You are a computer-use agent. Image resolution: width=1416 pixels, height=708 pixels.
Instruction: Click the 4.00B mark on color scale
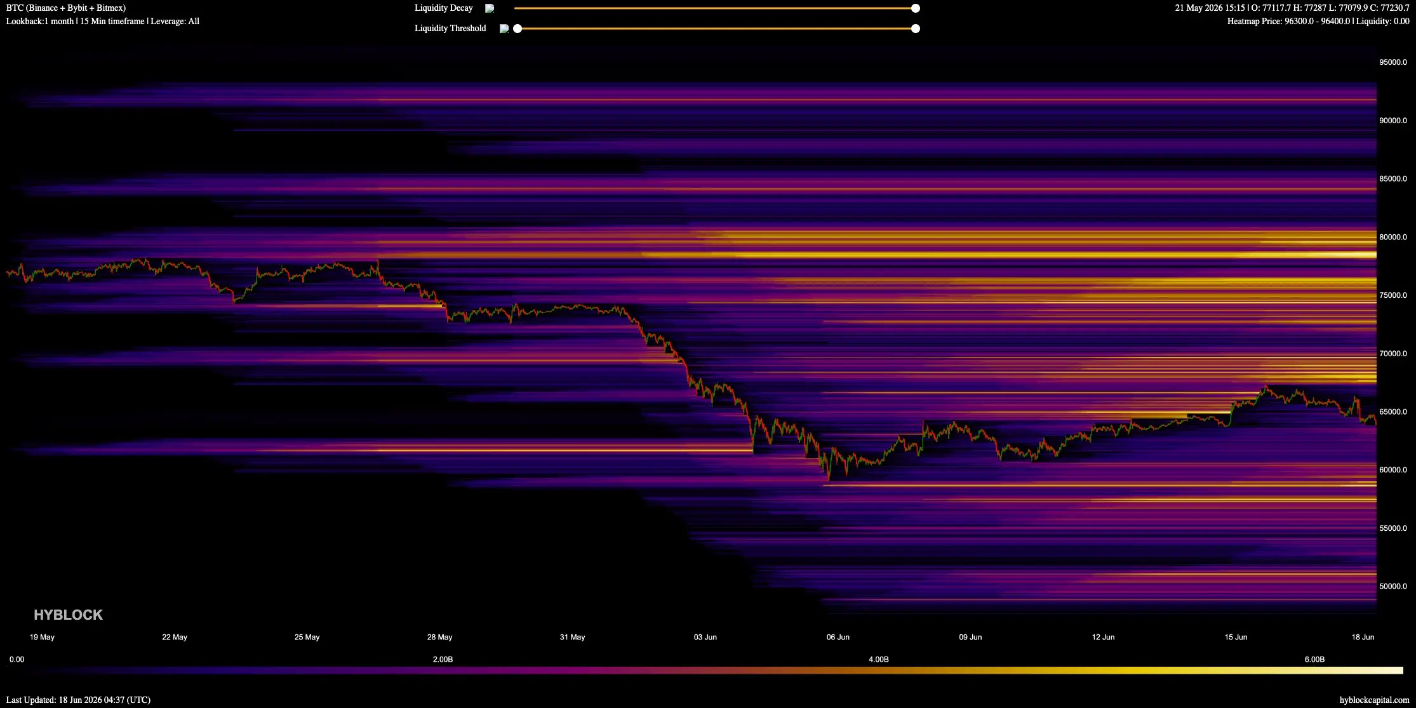click(878, 659)
